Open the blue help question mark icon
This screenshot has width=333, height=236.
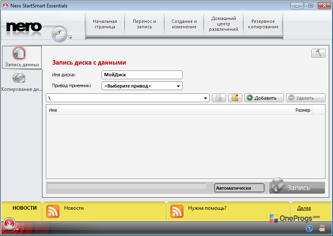309,228
